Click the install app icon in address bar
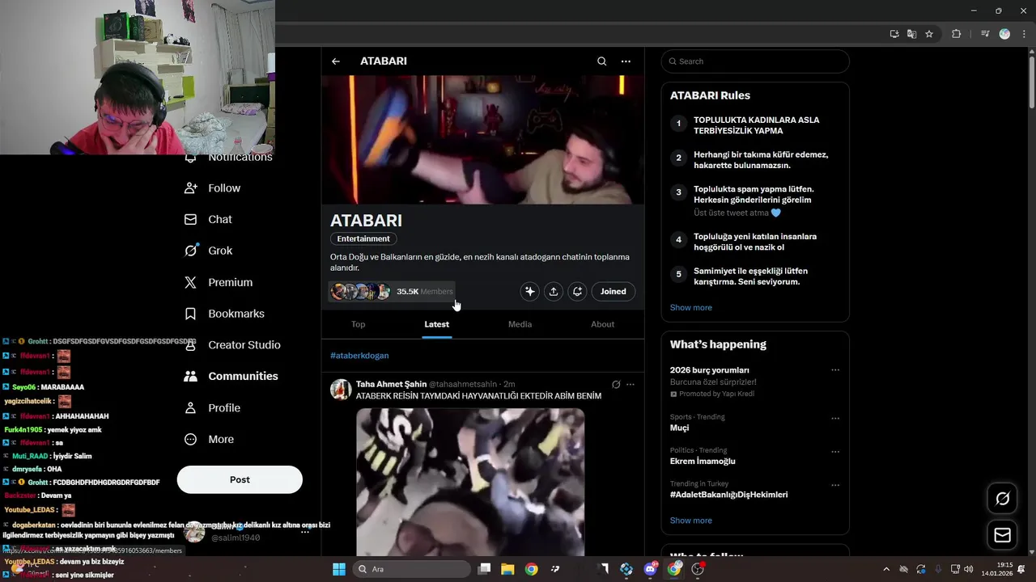1036x582 pixels. tap(894, 34)
